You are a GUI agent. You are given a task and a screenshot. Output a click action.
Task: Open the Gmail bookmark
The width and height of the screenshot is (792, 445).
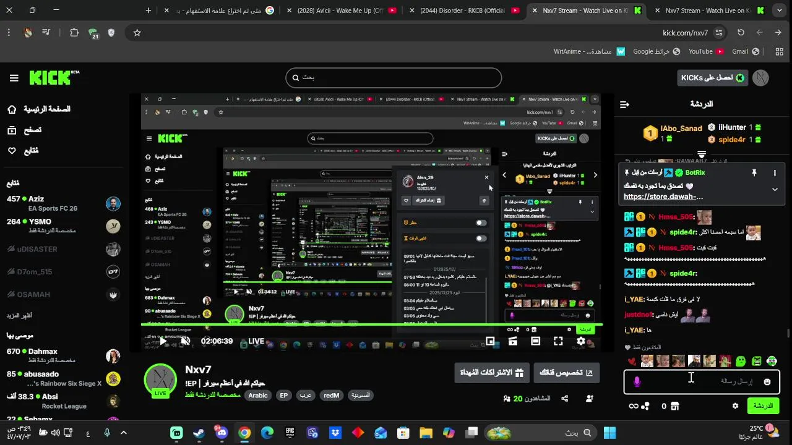coord(746,52)
